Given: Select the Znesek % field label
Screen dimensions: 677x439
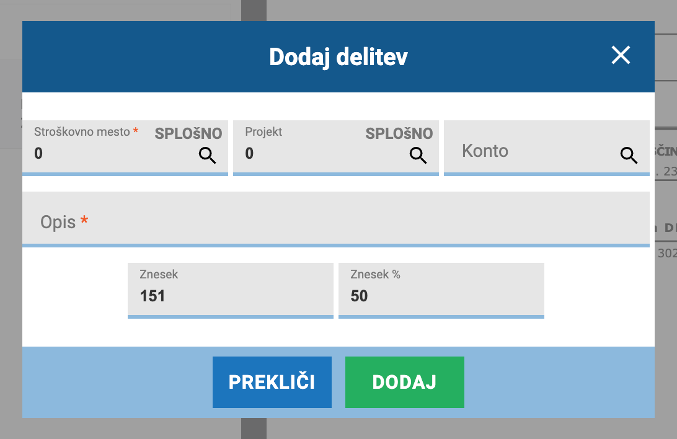Looking at the screenshot, I should tap(375, 274).
